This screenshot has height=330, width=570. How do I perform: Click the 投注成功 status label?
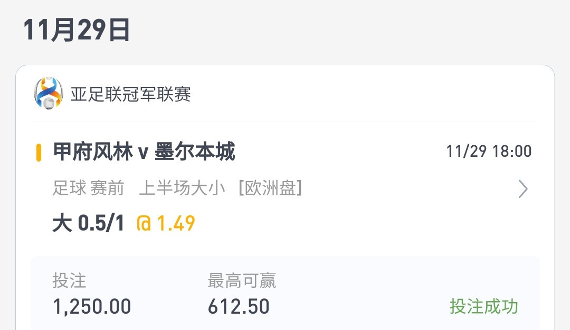pos(483,306)
